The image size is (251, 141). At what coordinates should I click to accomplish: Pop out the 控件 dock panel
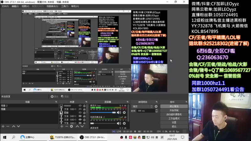coord(186,102)
